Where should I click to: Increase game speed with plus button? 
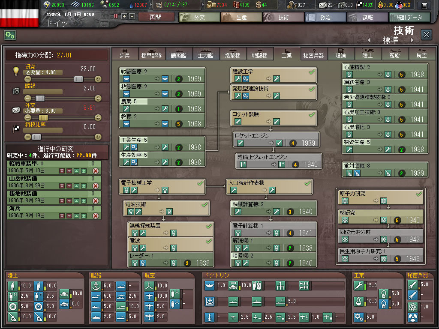point(124,16)
